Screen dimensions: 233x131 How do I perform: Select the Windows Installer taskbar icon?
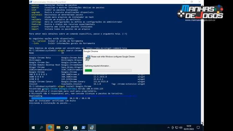92,128
